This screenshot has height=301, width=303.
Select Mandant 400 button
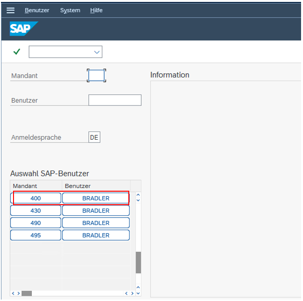click(x=36, y=198)
